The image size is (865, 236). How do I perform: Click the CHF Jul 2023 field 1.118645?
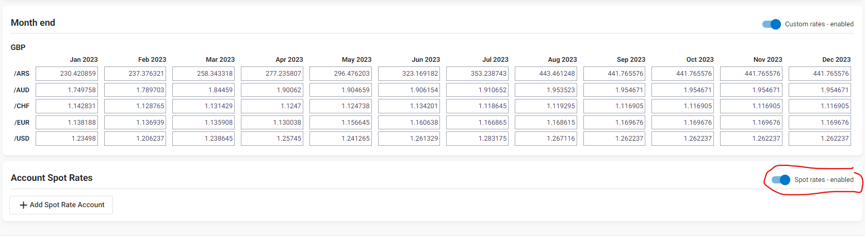coord(477,106)
